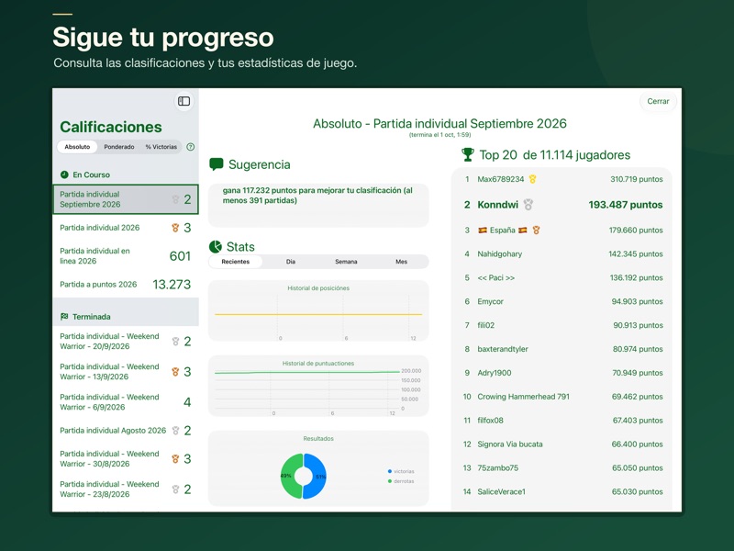Click the termina el 1 oct subtitle
734x551 pixels.
tap(440, 135)
